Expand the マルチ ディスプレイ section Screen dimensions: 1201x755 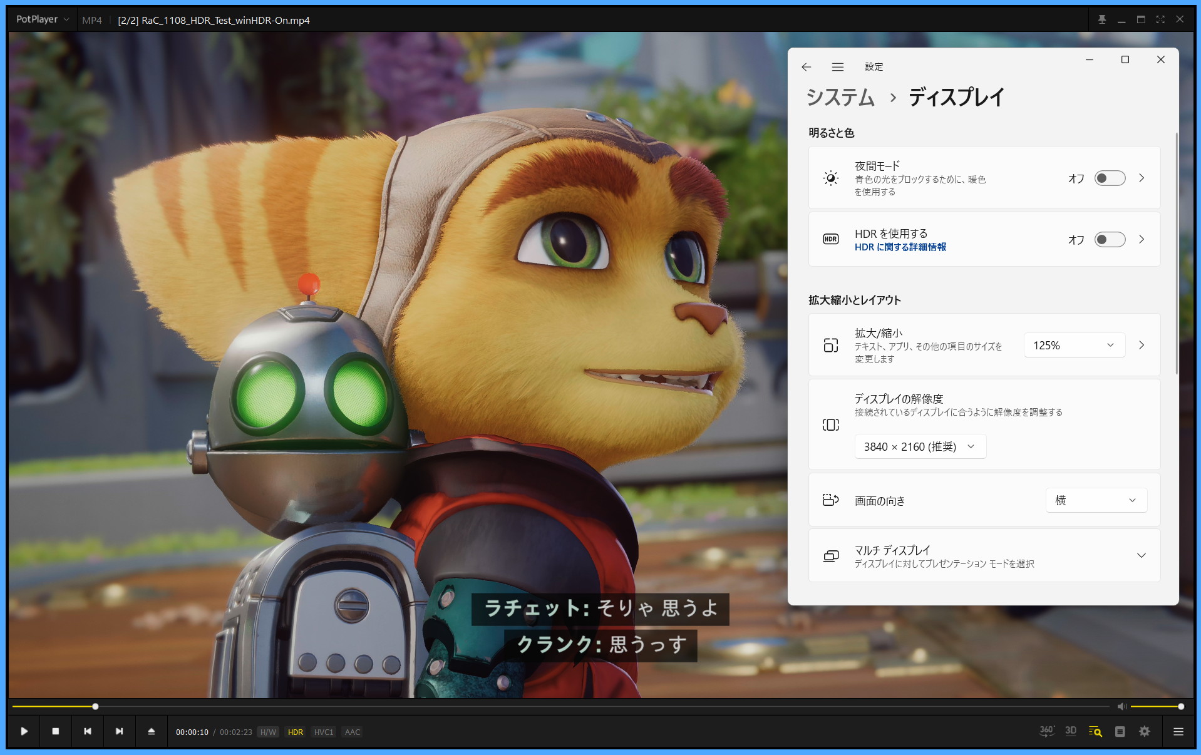click(x=1142, y=555)
